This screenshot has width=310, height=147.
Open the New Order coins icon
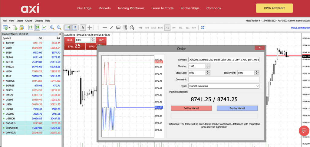[22, 28]
